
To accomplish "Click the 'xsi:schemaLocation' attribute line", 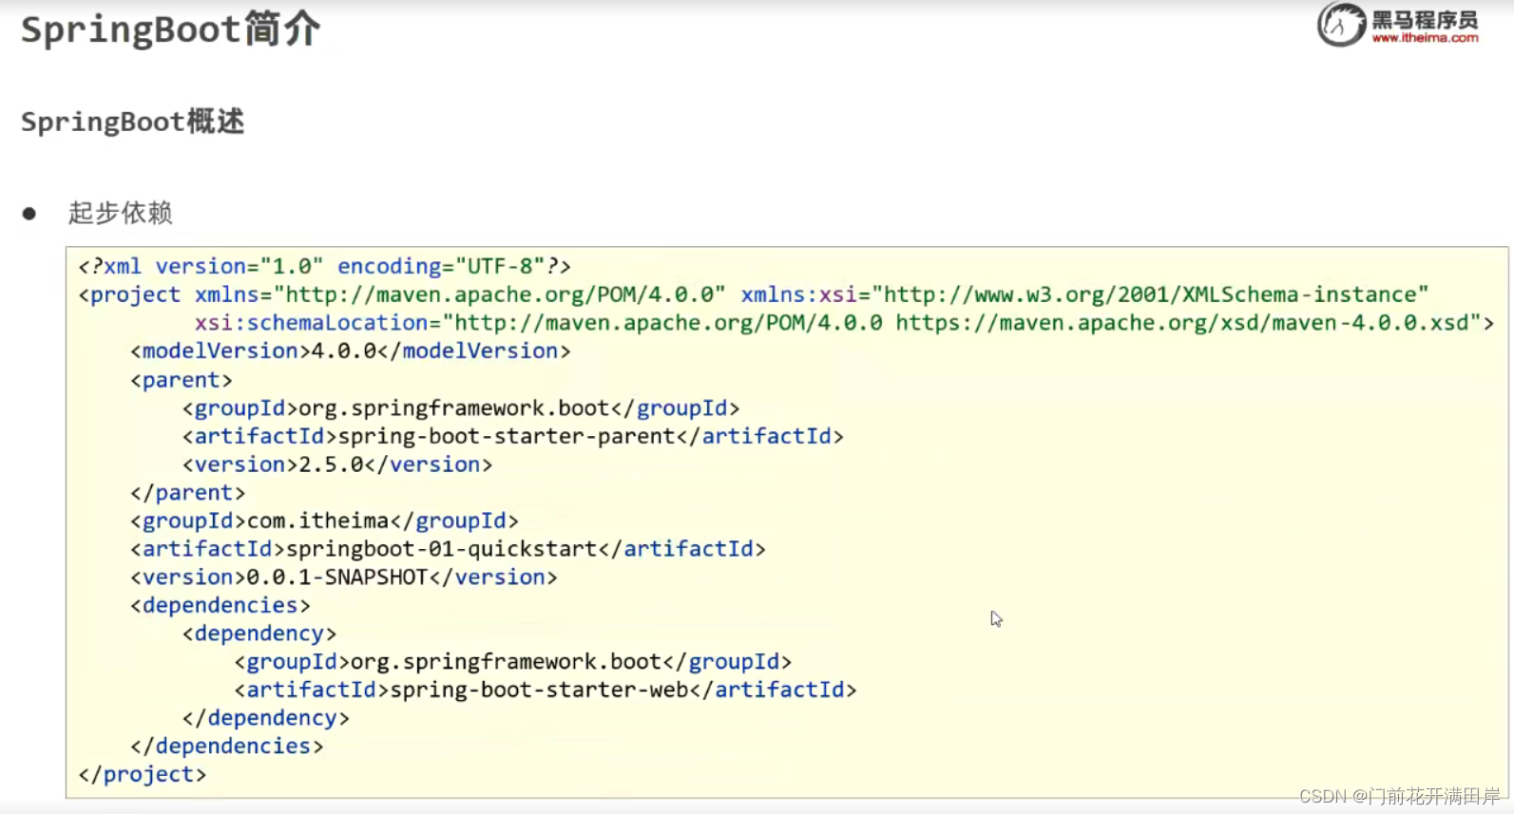I will pyautogui.click(x=845, y=323).
